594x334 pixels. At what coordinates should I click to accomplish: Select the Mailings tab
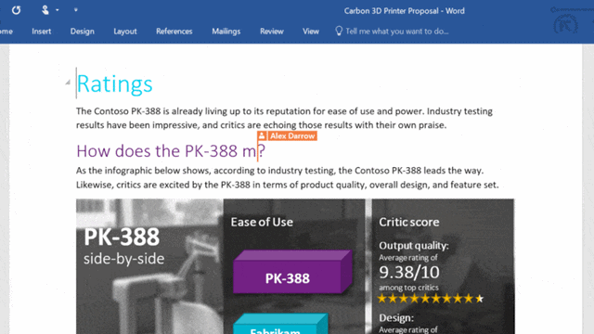tap(226, 32)
